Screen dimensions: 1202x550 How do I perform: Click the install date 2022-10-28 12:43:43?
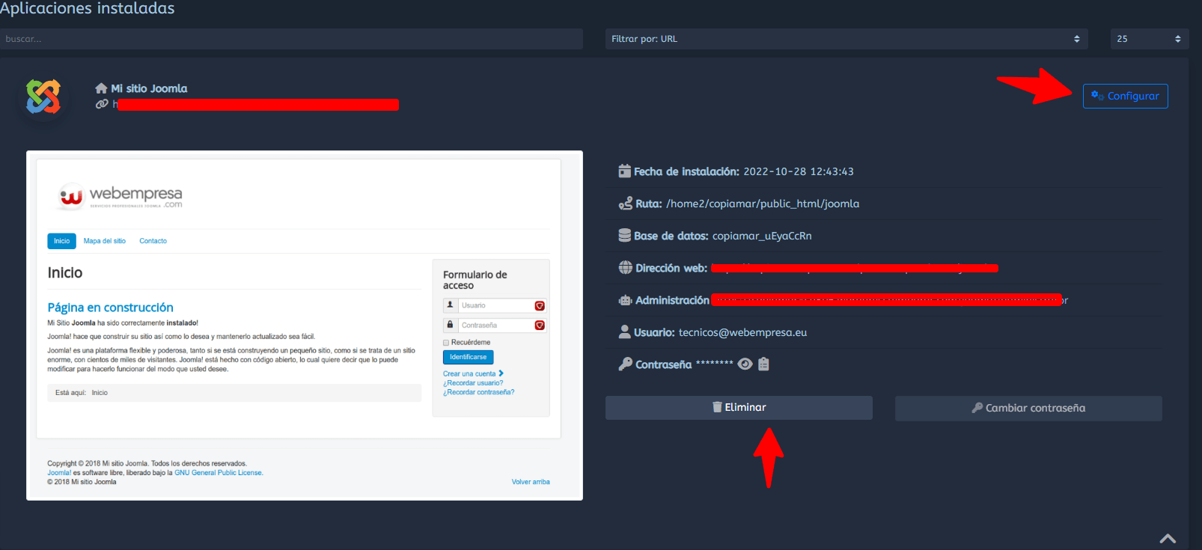coord(799,171)
